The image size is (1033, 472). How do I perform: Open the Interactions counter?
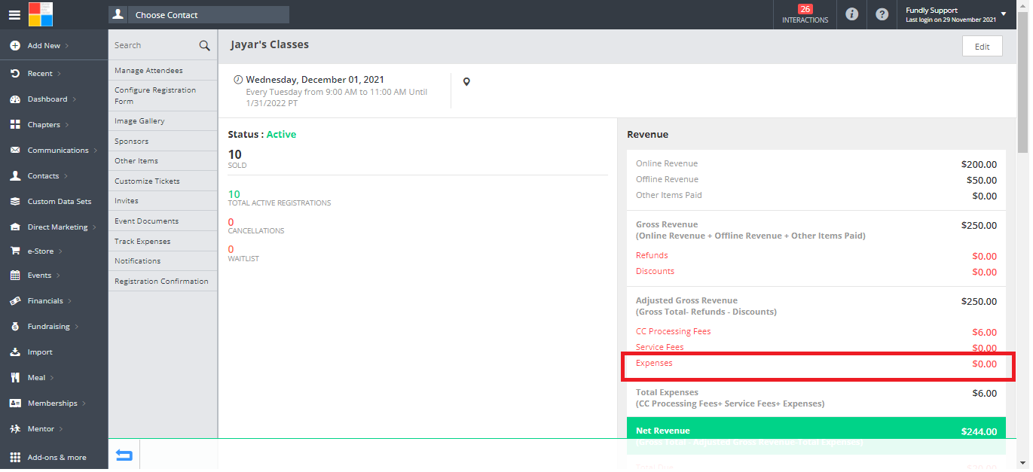click(x=805, y=14)
